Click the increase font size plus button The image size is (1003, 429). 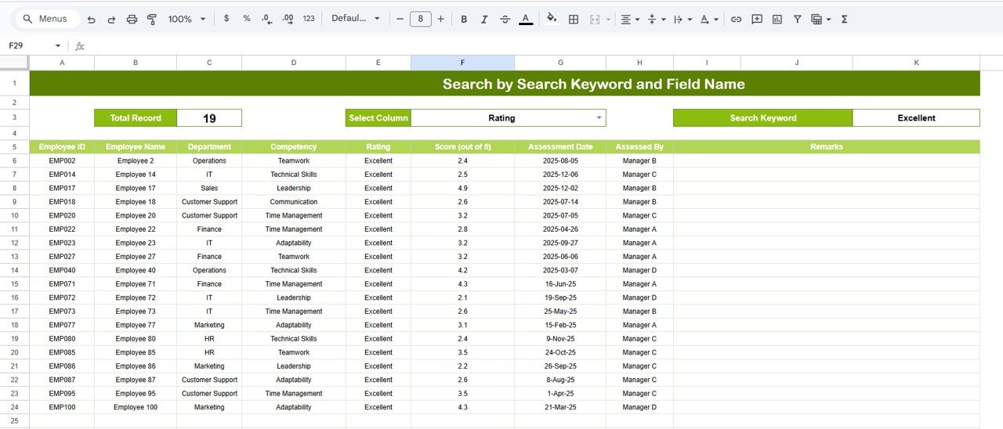tap(440, 19)
